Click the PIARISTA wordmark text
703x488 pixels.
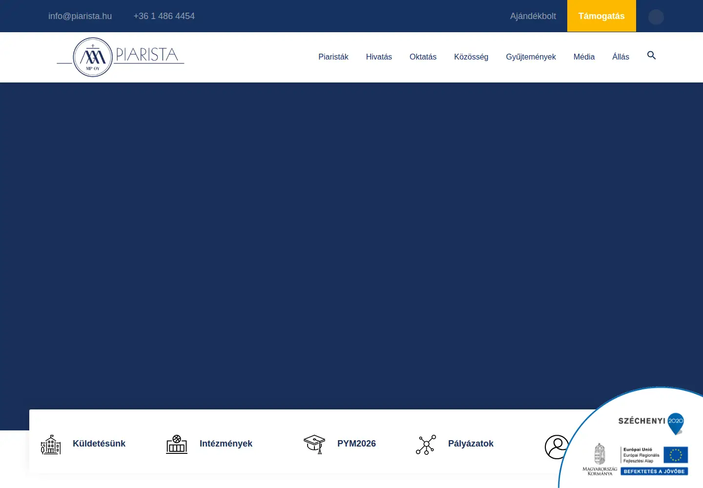click(x=147, y=55)
